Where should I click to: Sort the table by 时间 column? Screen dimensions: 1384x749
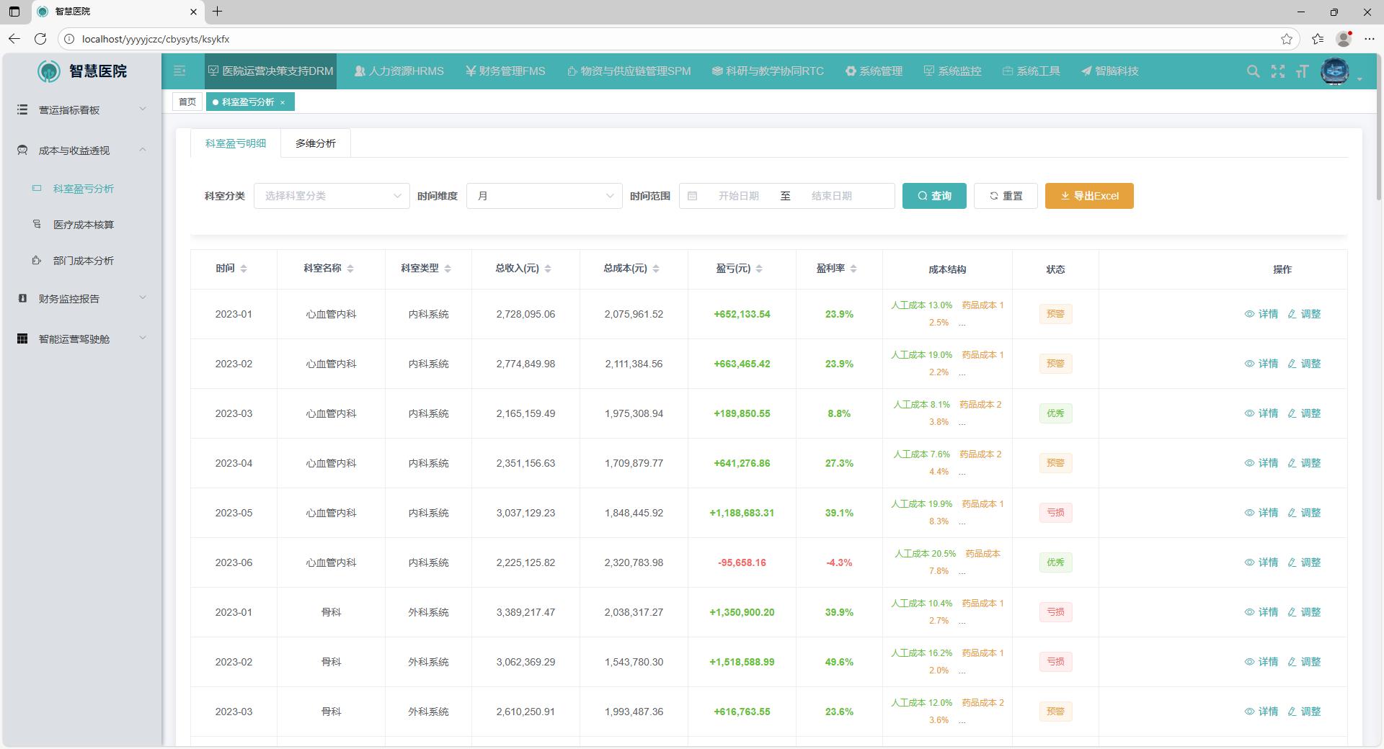[243, 269]
